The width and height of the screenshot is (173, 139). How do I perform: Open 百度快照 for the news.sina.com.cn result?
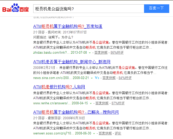[109, 78]
